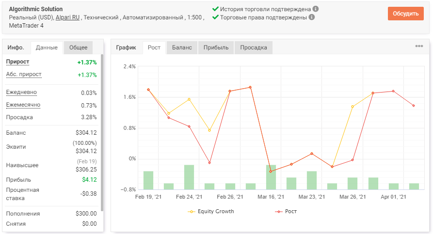Toggle 'Equity Growth' series in chart legend
The width and height of the screenshot is (433, 234).
tap(211, 211)
